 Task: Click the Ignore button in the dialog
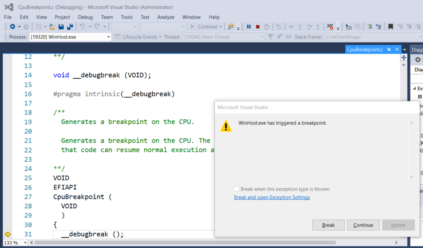tap(398, 225)
